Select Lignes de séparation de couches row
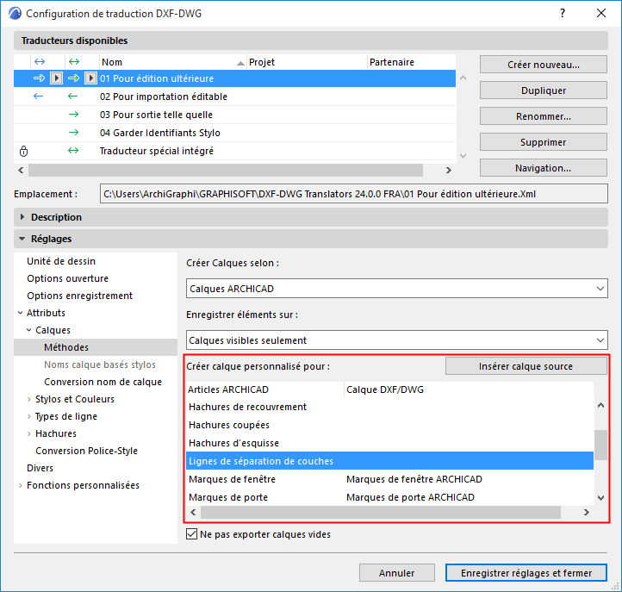The height and width of the screenshot is (592, 622). coord(390,461)
